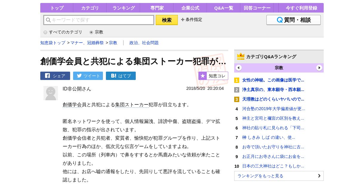Open ranking item 河合塾の2019年大学偏差値が更...
Image resolution: width=358 pixels, height=188 pixels.
pos(274,109)
